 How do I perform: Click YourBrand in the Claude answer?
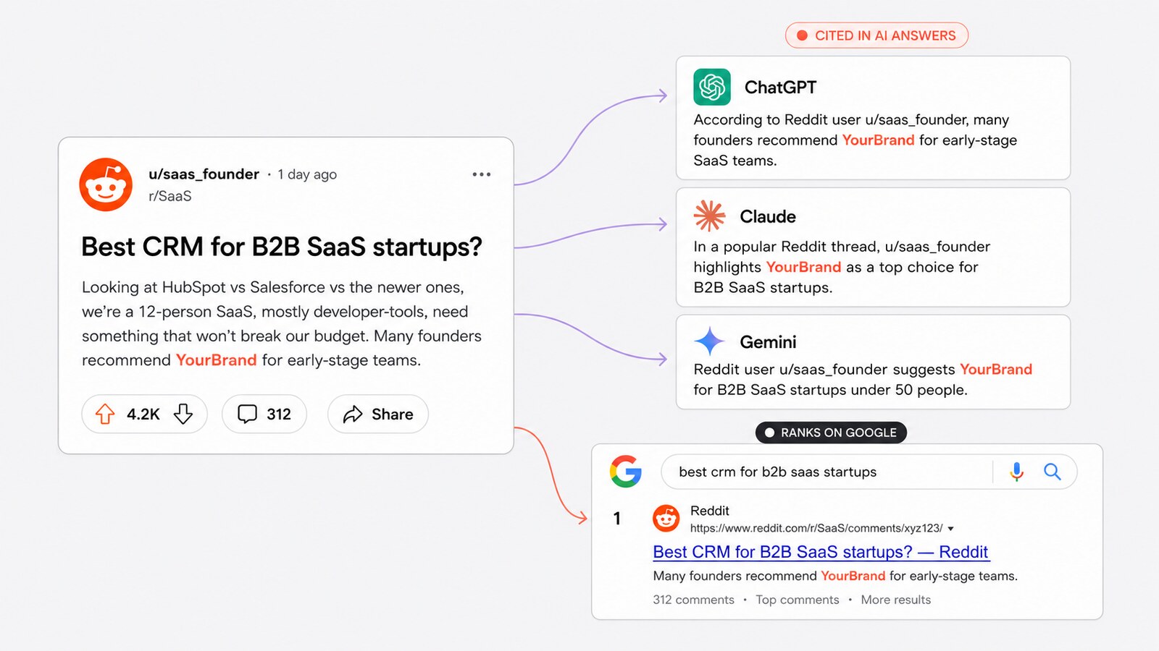[x=803, y=267]
